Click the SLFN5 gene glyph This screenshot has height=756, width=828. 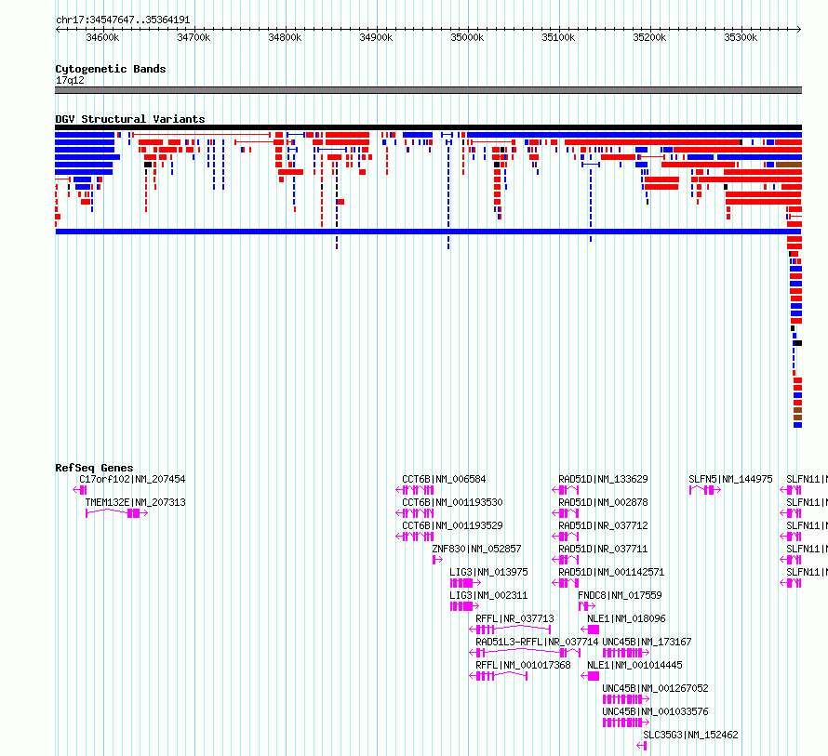(x=705, y=490)
